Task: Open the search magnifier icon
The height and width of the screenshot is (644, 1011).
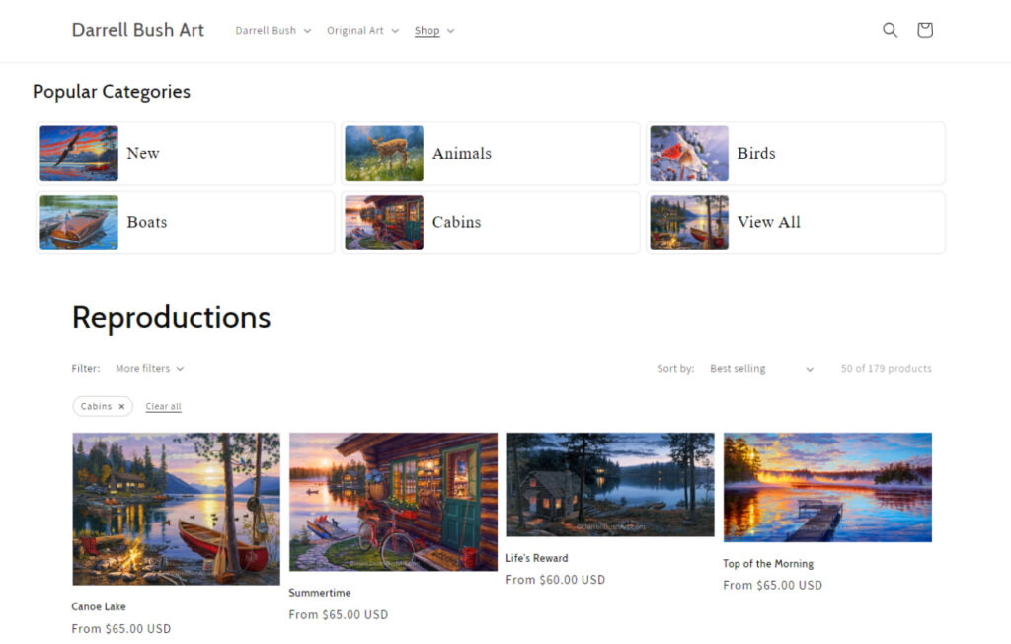Action: [890, 30]
